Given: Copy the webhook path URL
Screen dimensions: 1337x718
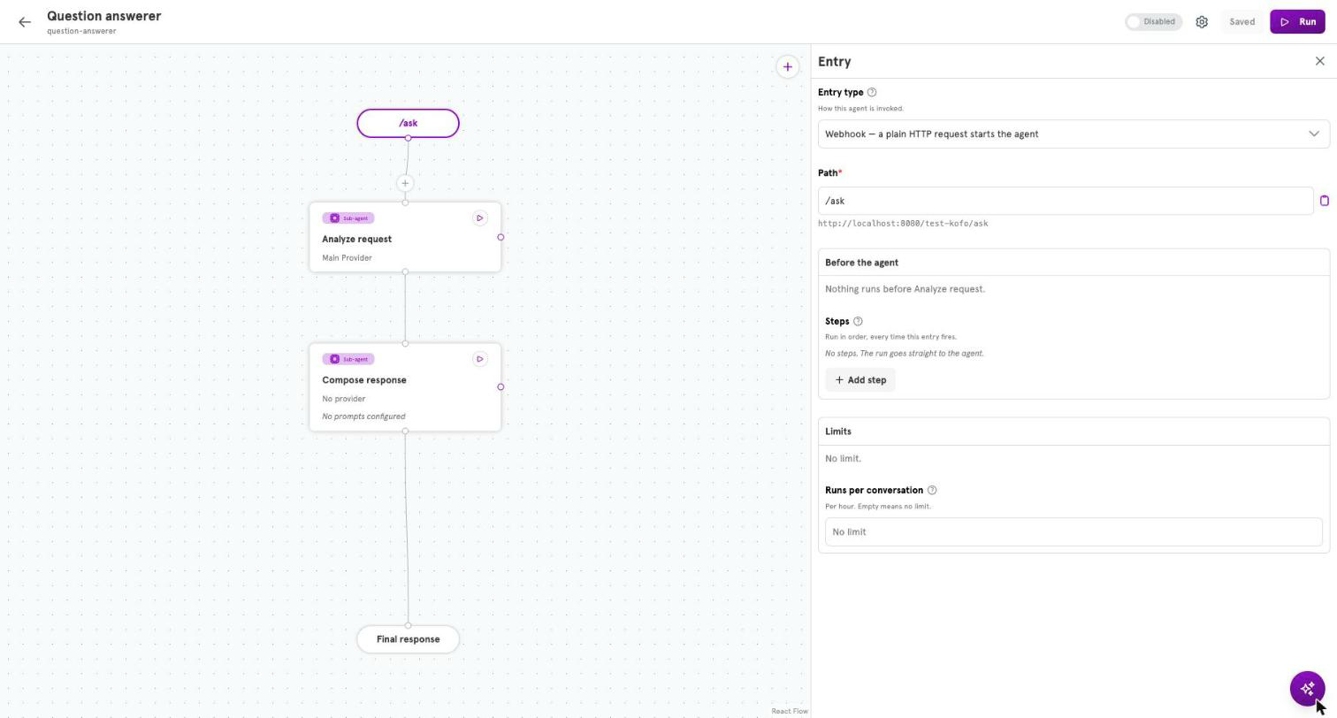Looking at the screenshot, I should [x=1324, y=201].
